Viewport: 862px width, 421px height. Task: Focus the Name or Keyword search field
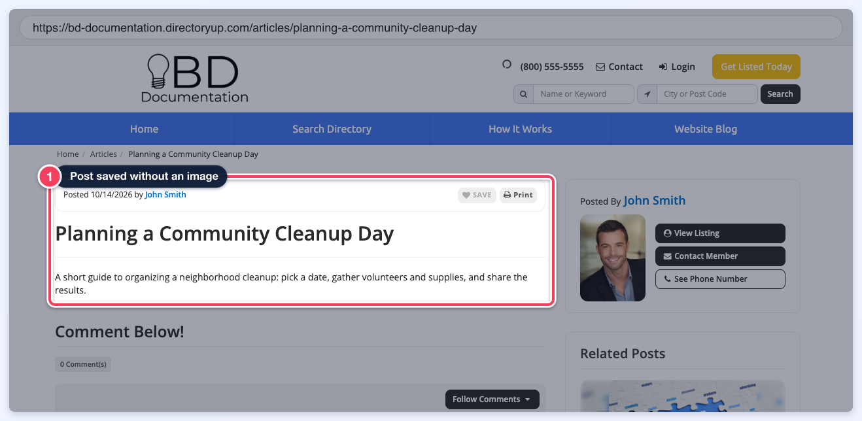click(583, 94)
